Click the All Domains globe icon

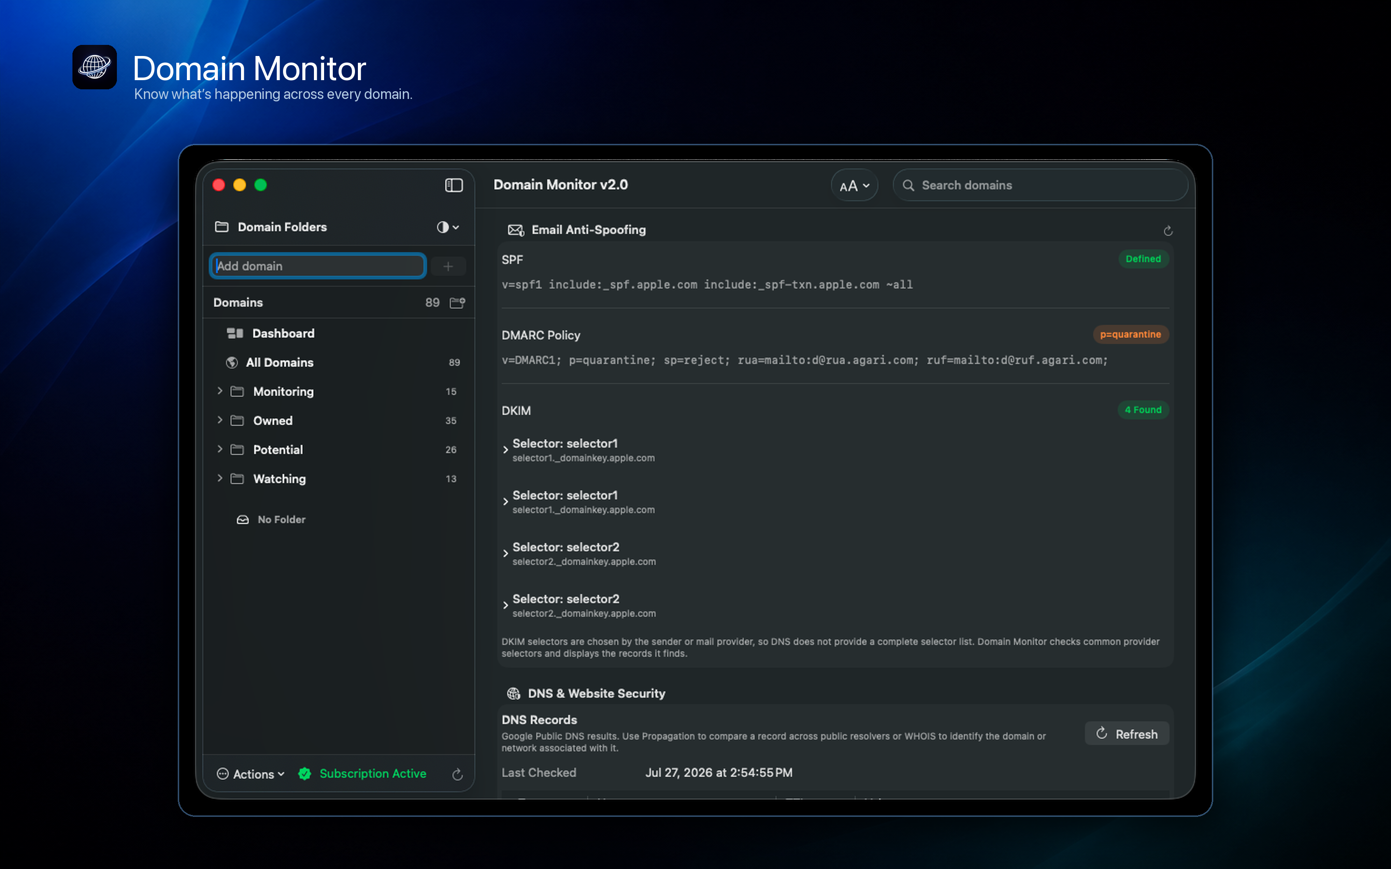pyautogui.click(x=232, y=363)
